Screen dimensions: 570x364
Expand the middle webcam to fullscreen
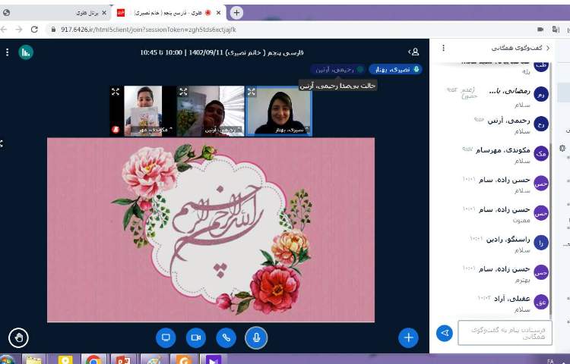click(x=183, y=92)
